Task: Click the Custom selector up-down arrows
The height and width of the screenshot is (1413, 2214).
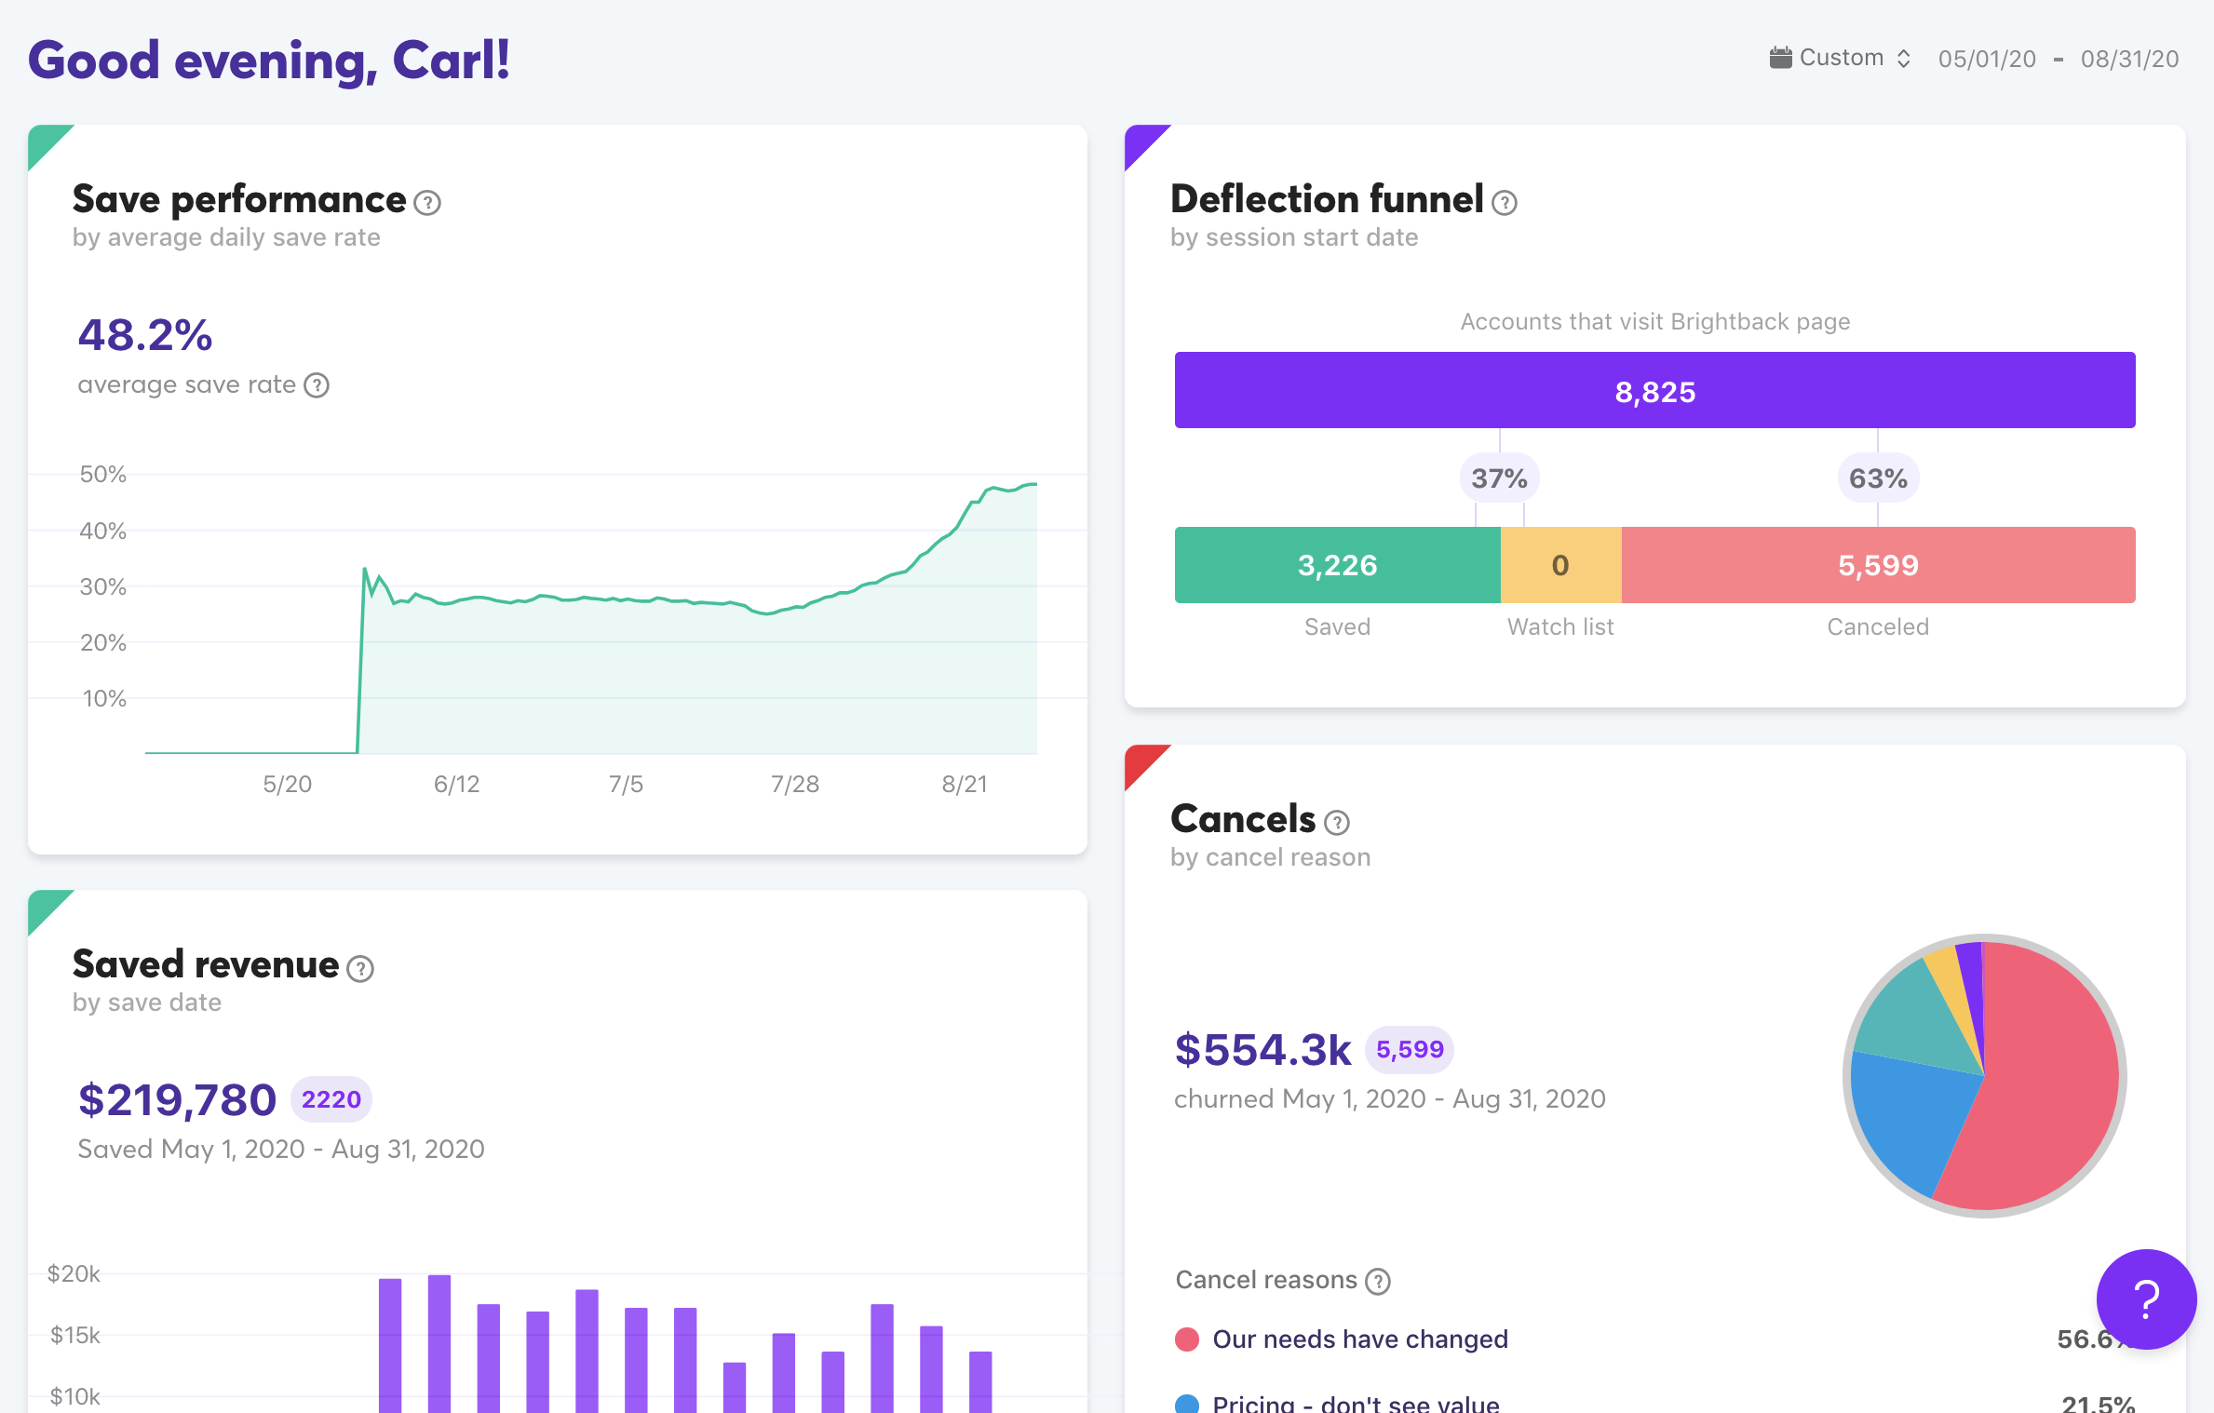Action: pos(1904,59)
